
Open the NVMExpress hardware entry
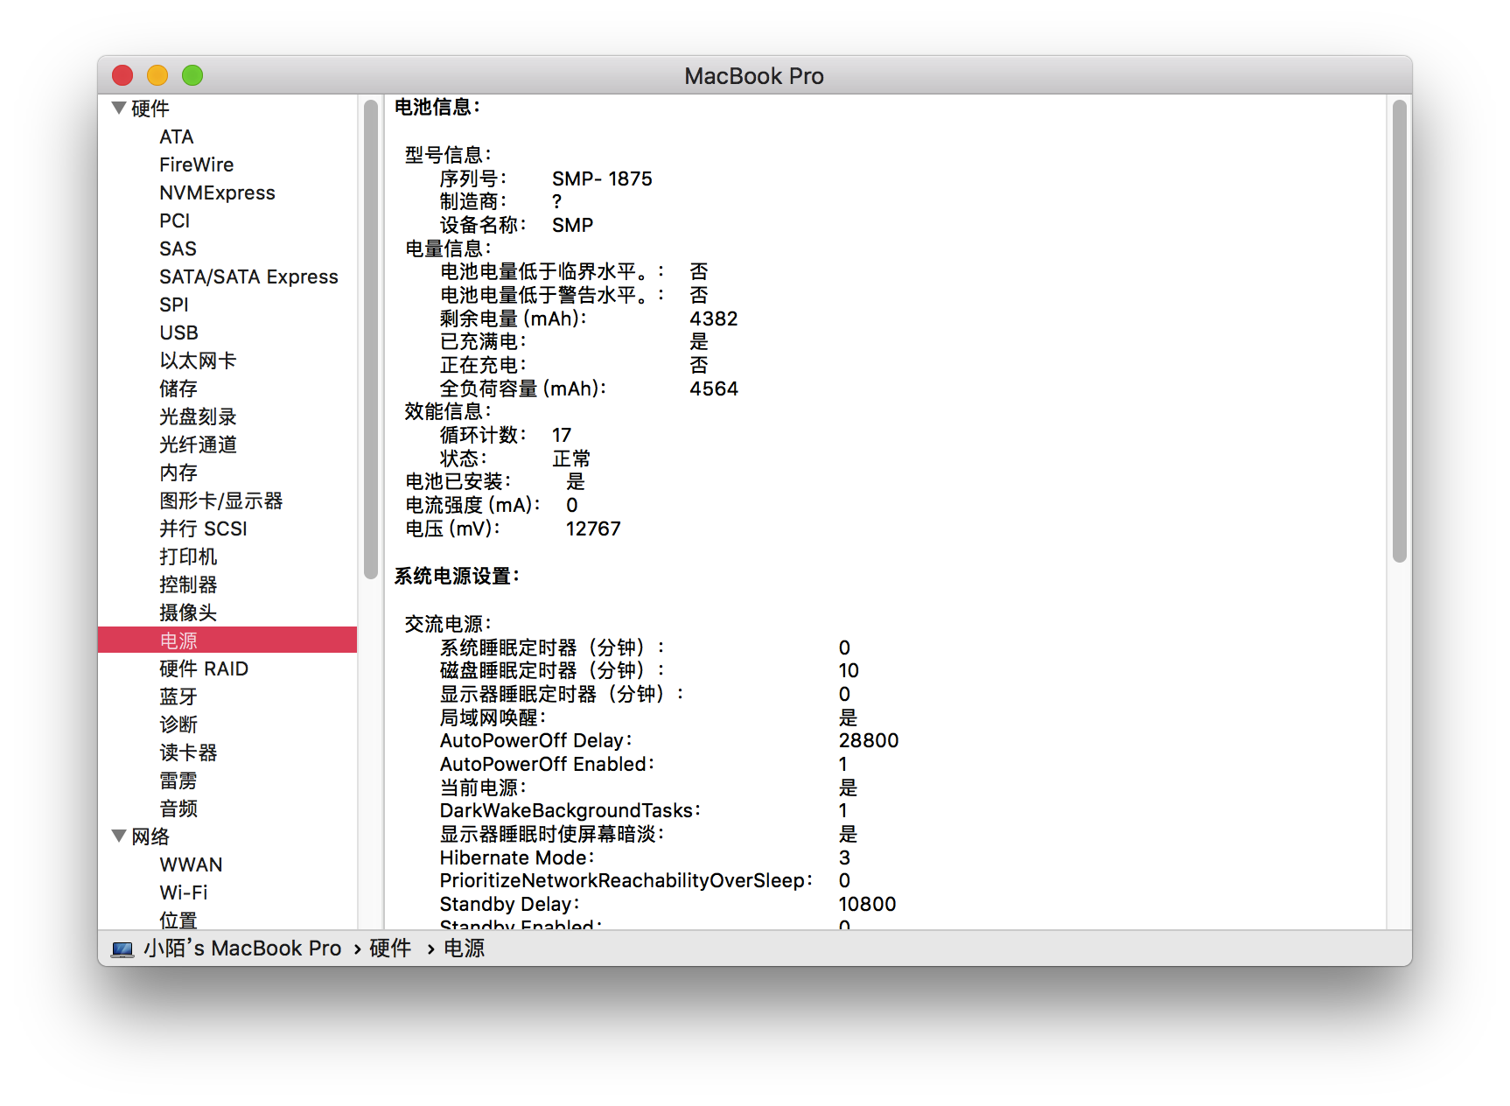[x=217, y=192]
